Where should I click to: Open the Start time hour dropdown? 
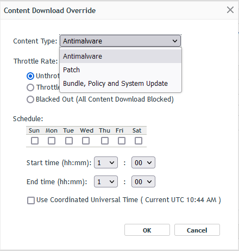[x=106, y=162]
